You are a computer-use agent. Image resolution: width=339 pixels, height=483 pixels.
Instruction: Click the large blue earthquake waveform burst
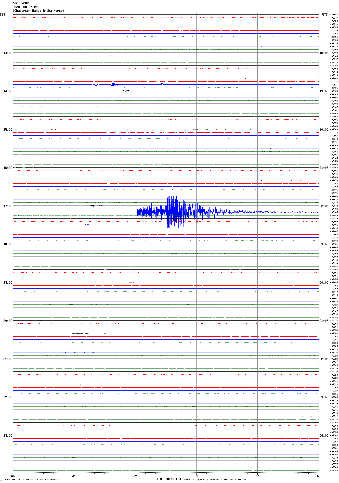176,212
